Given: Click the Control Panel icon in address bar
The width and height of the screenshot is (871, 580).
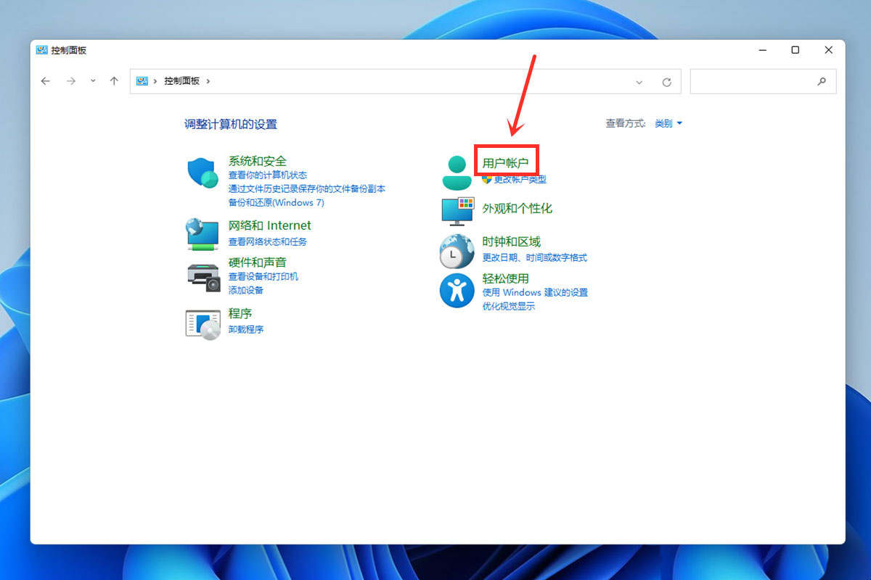Looking at the screenshot, I should click(x=141, y=81).
